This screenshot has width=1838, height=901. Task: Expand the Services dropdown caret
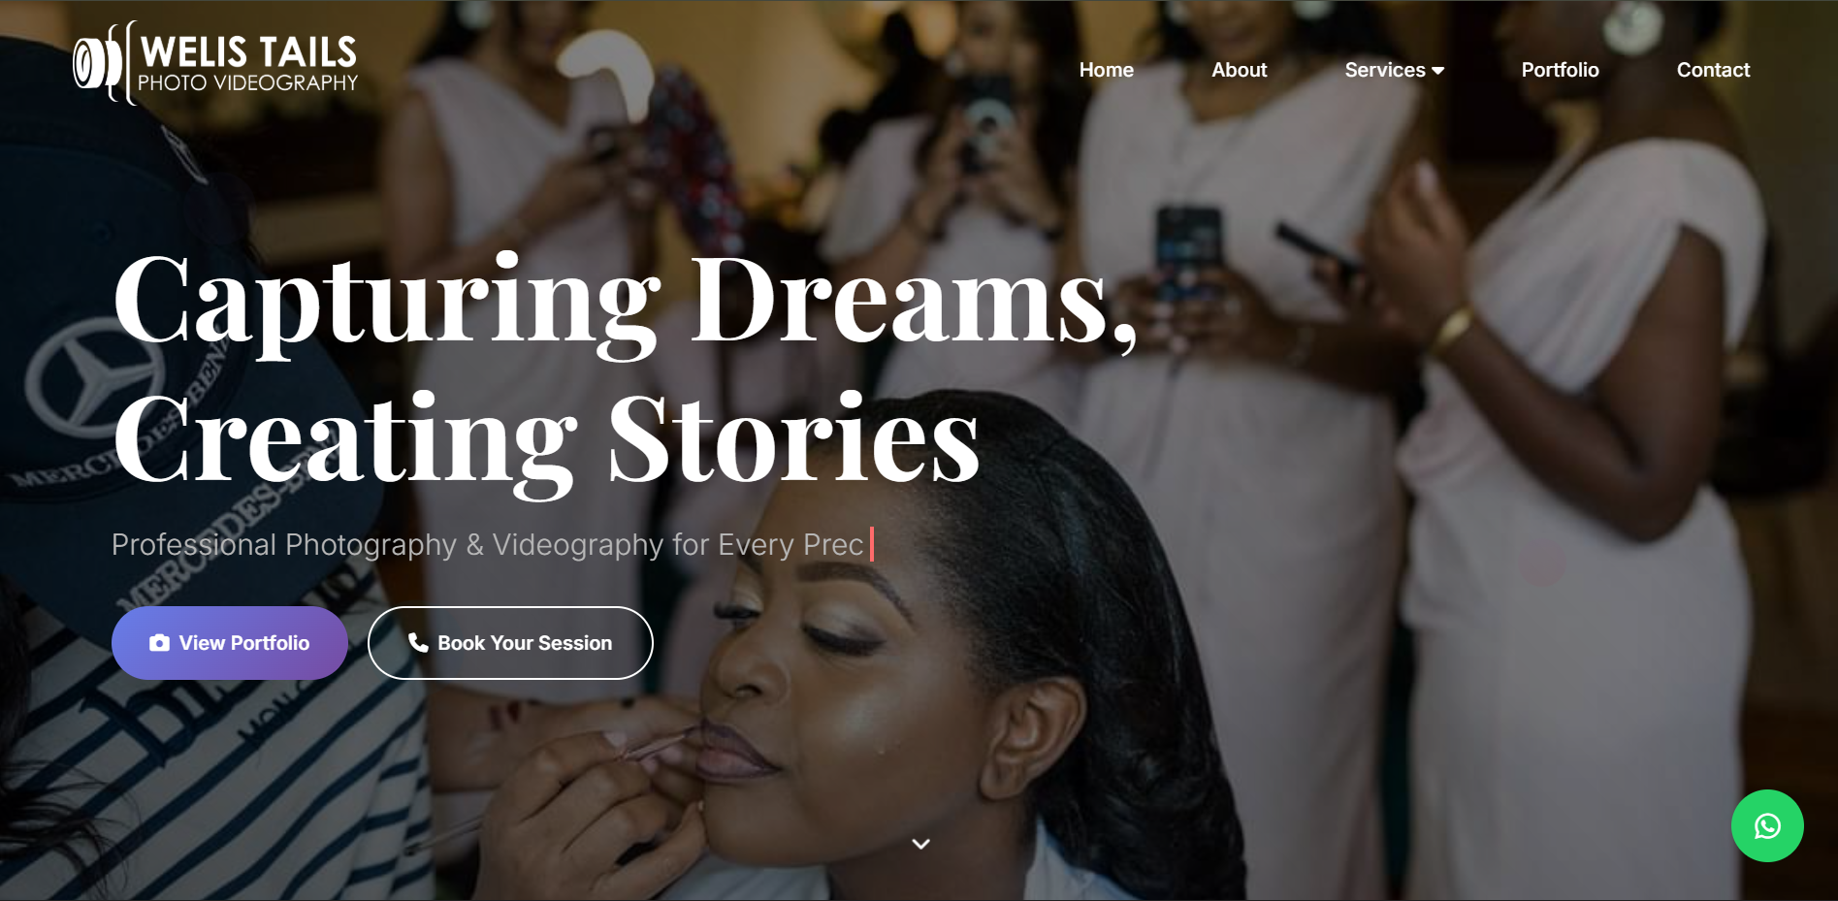1438,71
